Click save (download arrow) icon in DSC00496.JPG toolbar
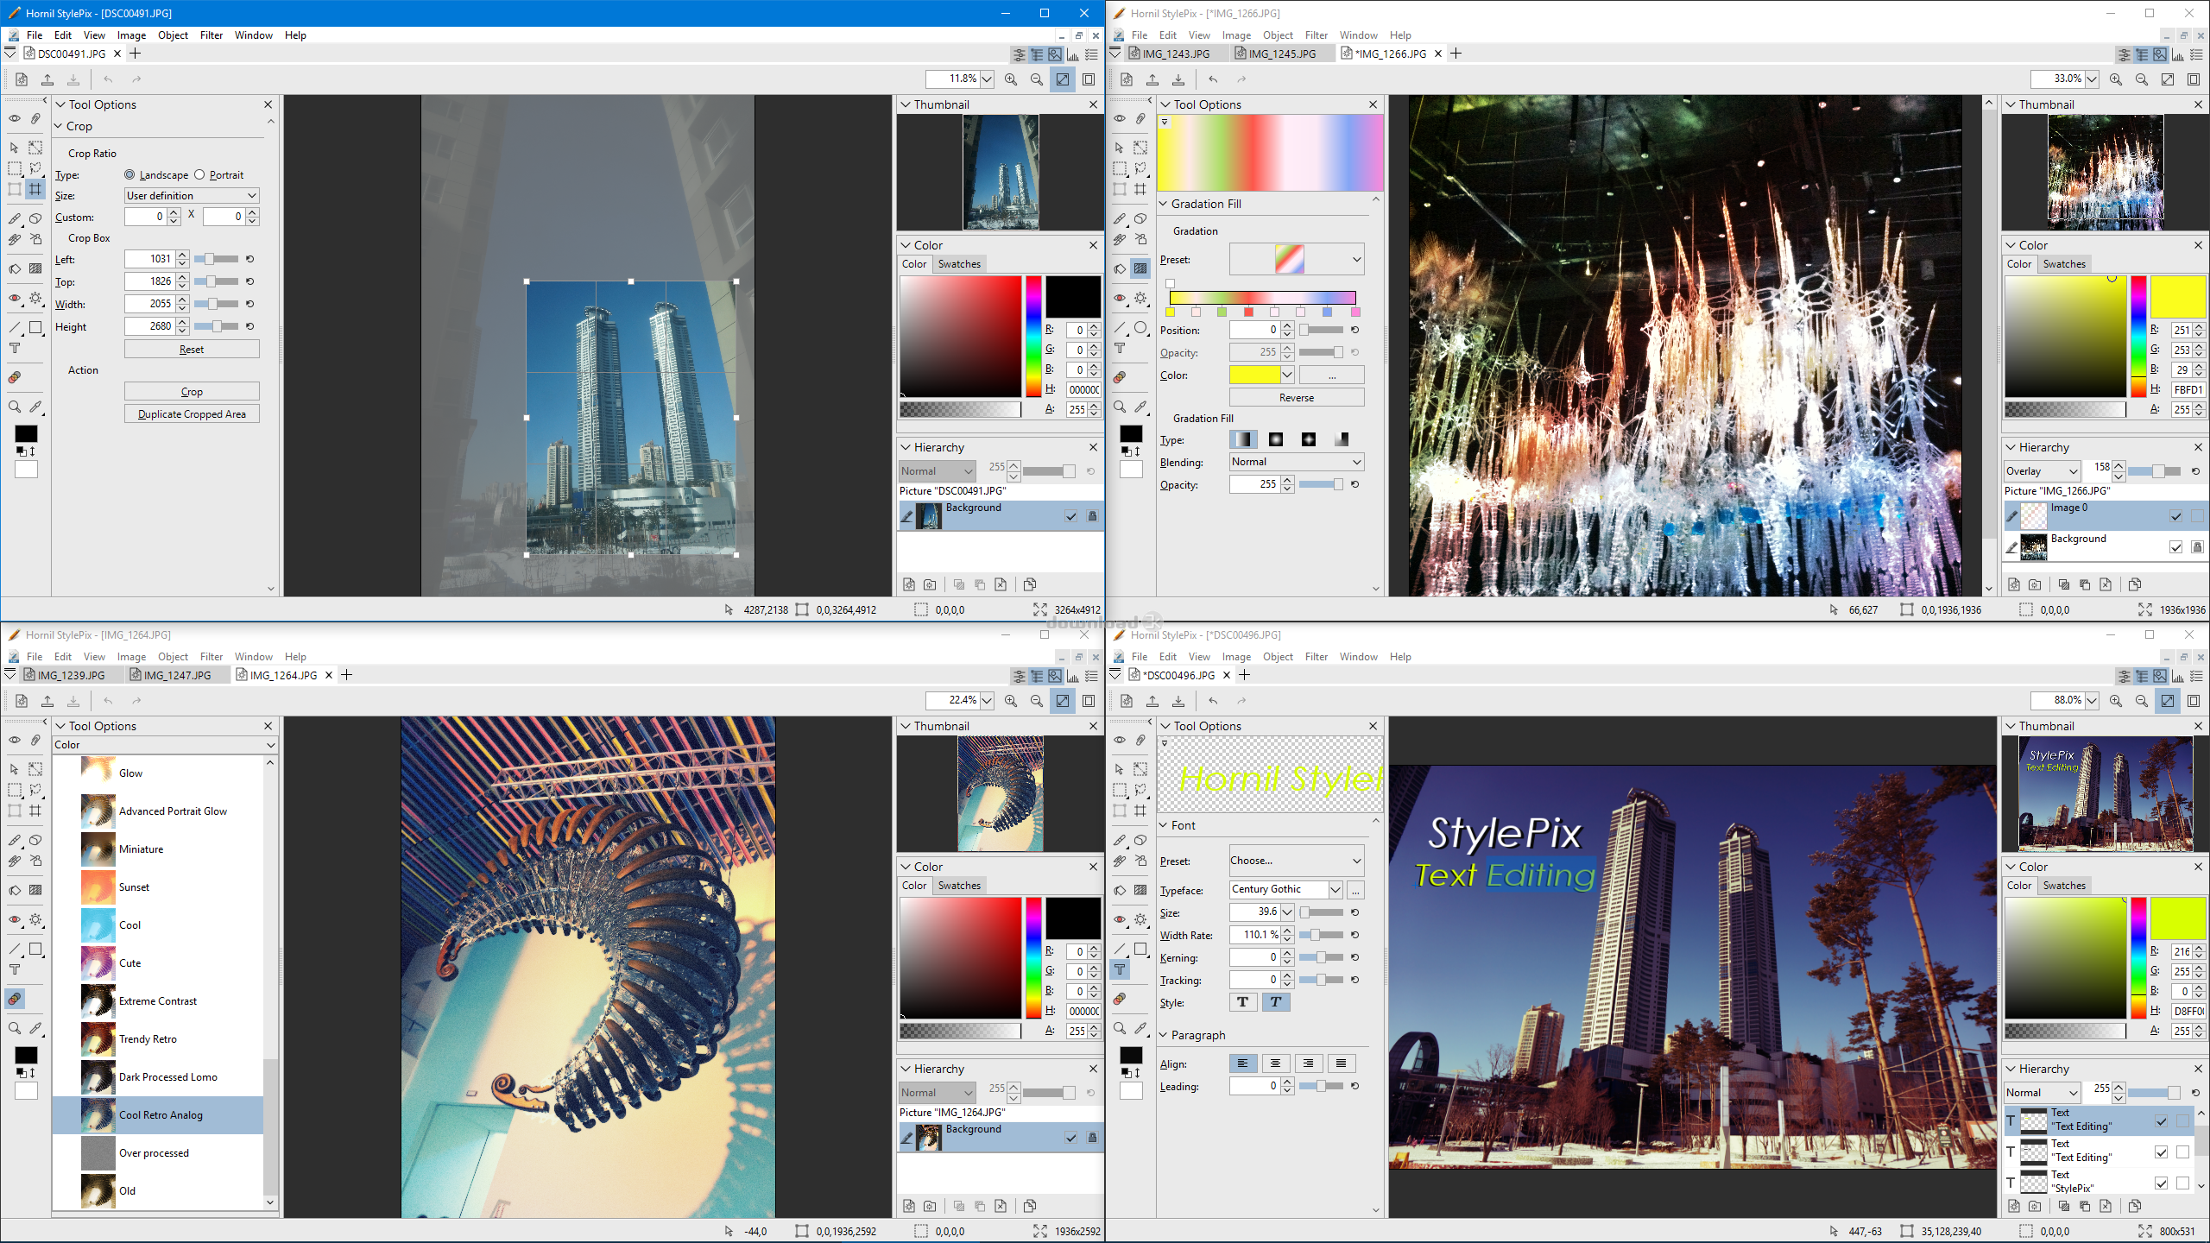The image size is (2210, 1243). click(1178, 701)
